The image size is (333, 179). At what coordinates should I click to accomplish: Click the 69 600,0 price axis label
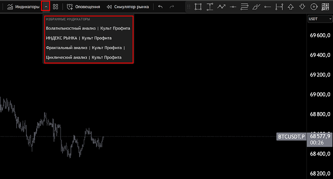point(320,35)
